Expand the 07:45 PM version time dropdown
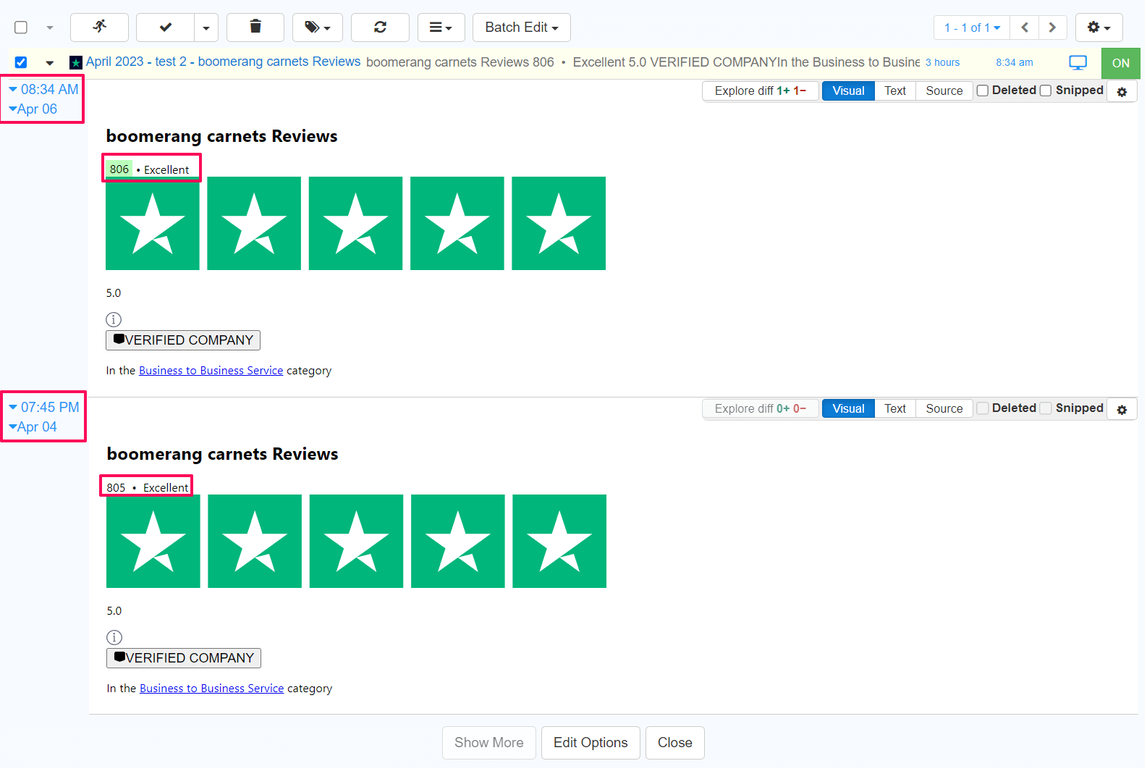The height and width of the screenshot is (774, 1147). pos(43,407)
